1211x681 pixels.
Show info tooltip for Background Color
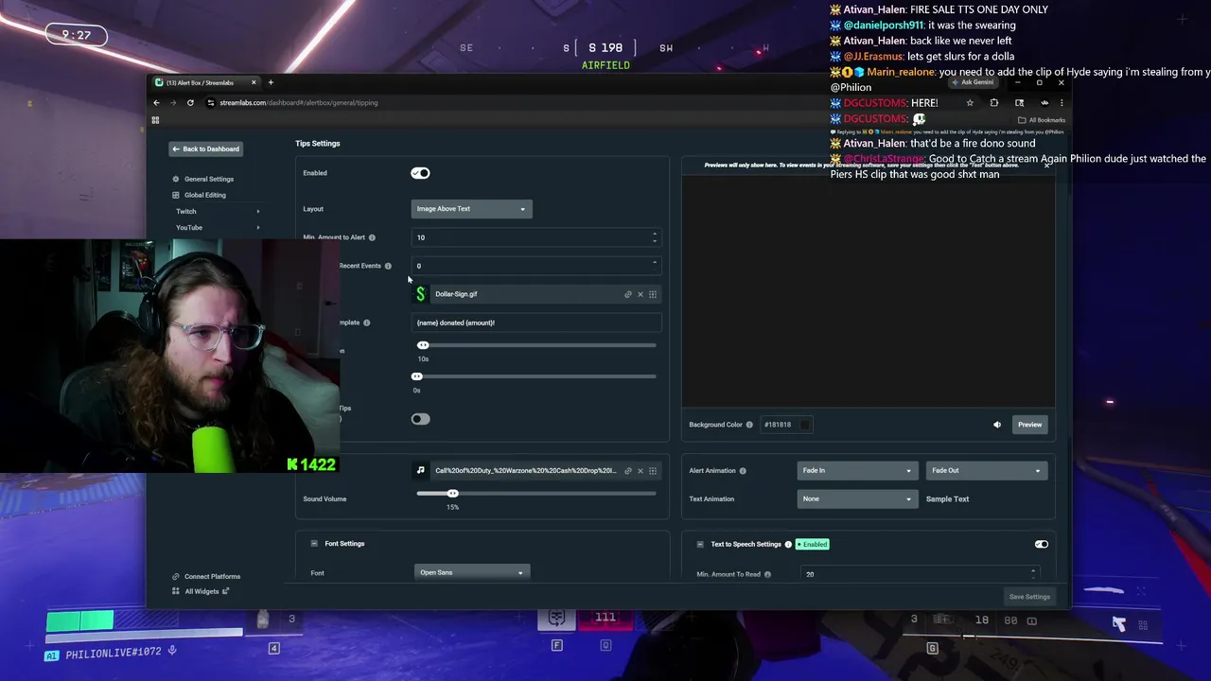(749, 425)
